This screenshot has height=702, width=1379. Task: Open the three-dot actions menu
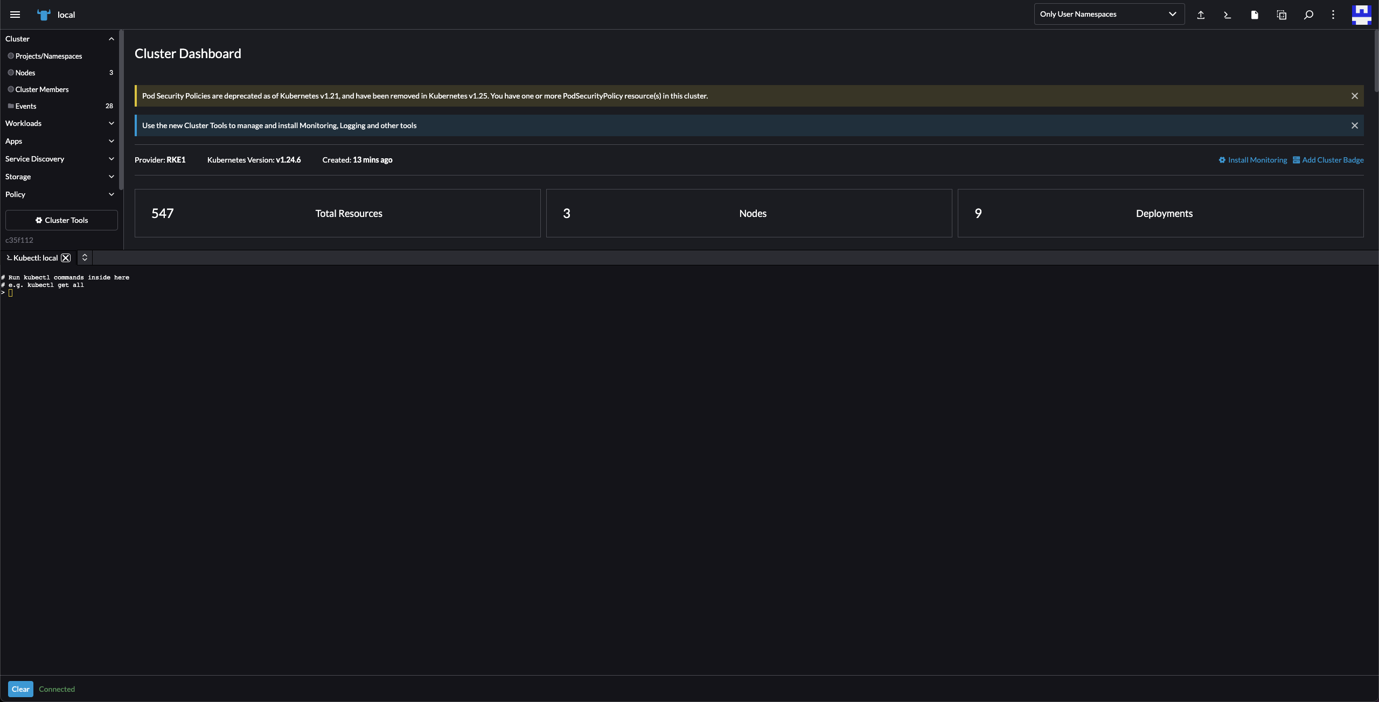click(x=1333, y=15)
